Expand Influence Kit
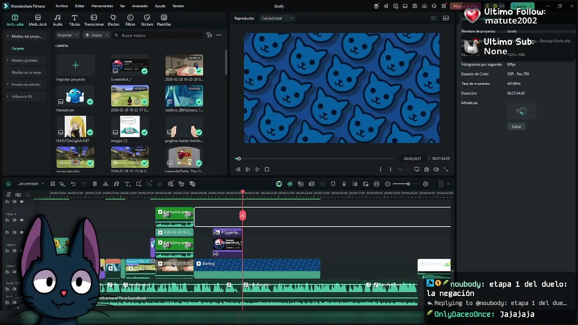578x325 pixels. tap(8, 96)
